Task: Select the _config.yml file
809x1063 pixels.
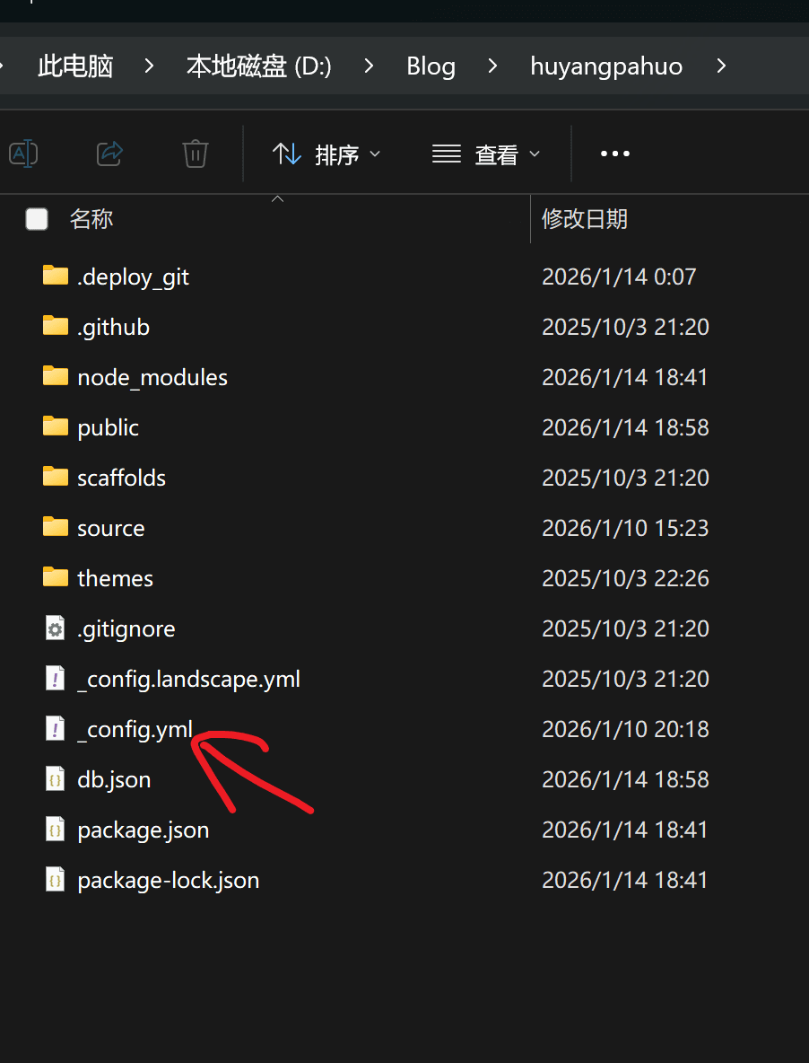Action: [135, 729]
